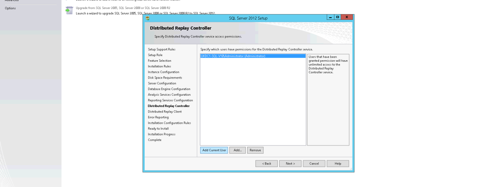
Task: Click the Server Configuration step
Action: (x=162, y=83)
